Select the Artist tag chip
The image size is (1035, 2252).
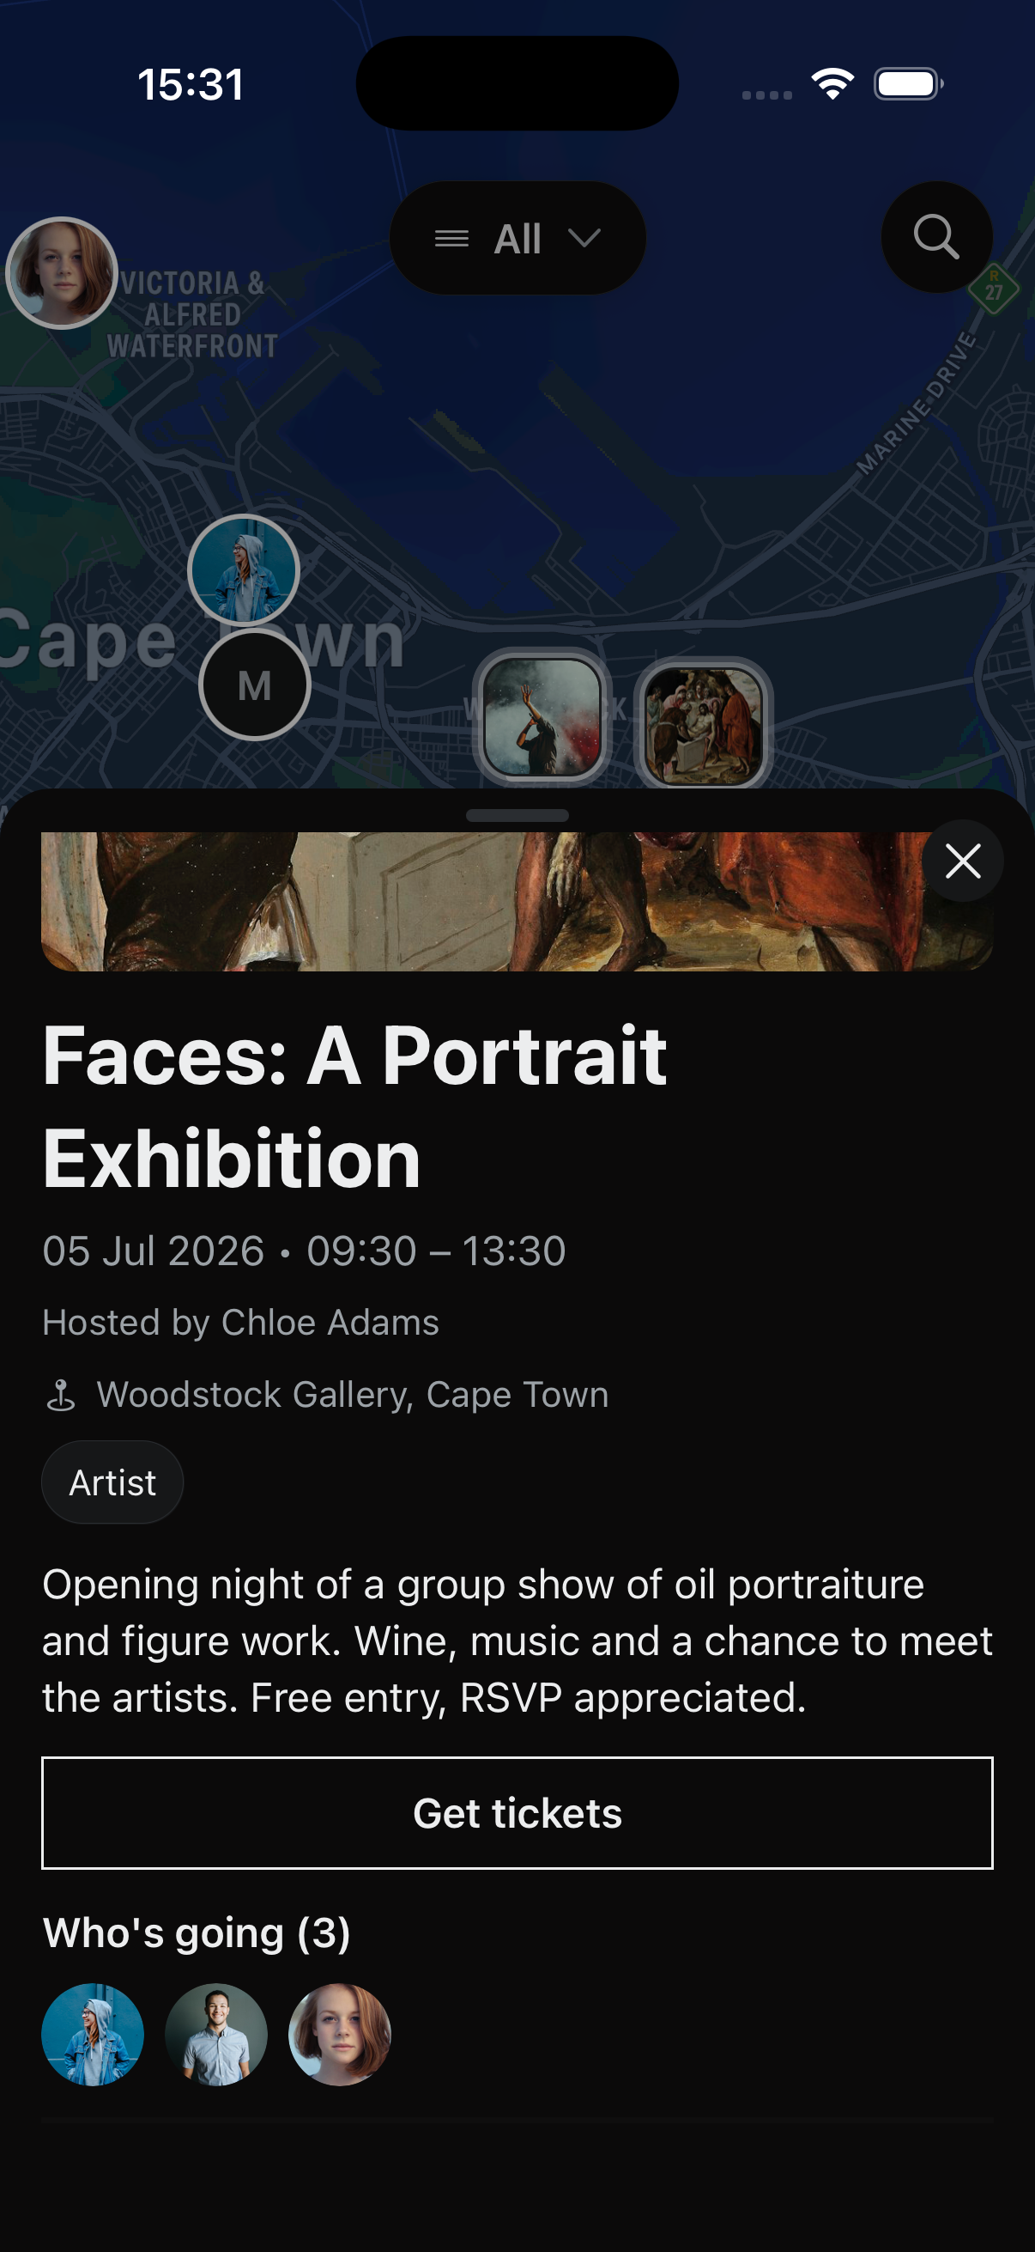pos(112,1482)
